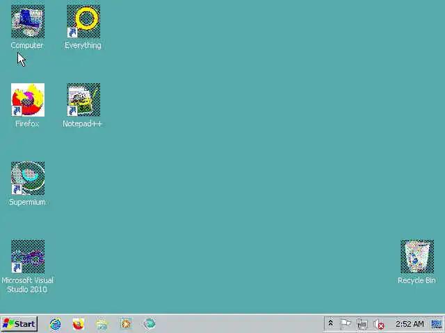
Task: Open the folder icon in the taskbar
Action: (102, 324)
